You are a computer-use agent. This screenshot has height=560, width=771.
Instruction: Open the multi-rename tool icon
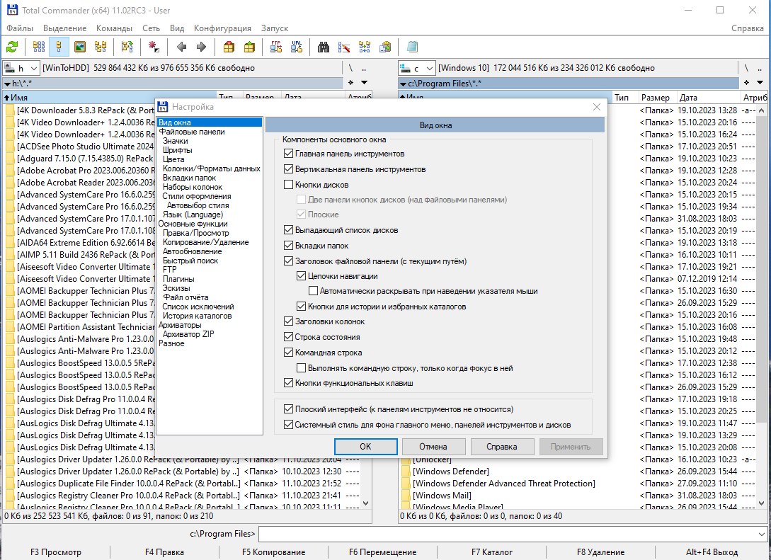343,47
